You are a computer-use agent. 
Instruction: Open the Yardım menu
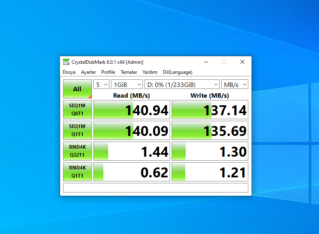click(x=150, y=72)
